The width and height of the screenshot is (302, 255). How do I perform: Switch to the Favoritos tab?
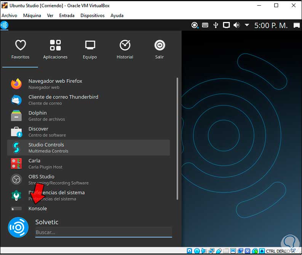coord(20,49)
